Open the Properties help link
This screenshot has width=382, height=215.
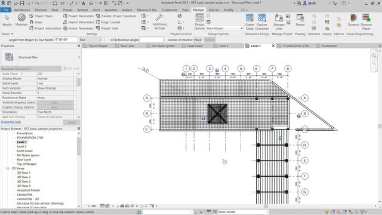[11, 122]
